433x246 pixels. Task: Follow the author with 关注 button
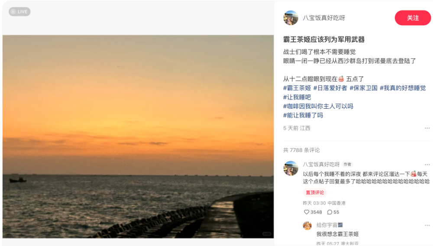[x=413, y=18]
